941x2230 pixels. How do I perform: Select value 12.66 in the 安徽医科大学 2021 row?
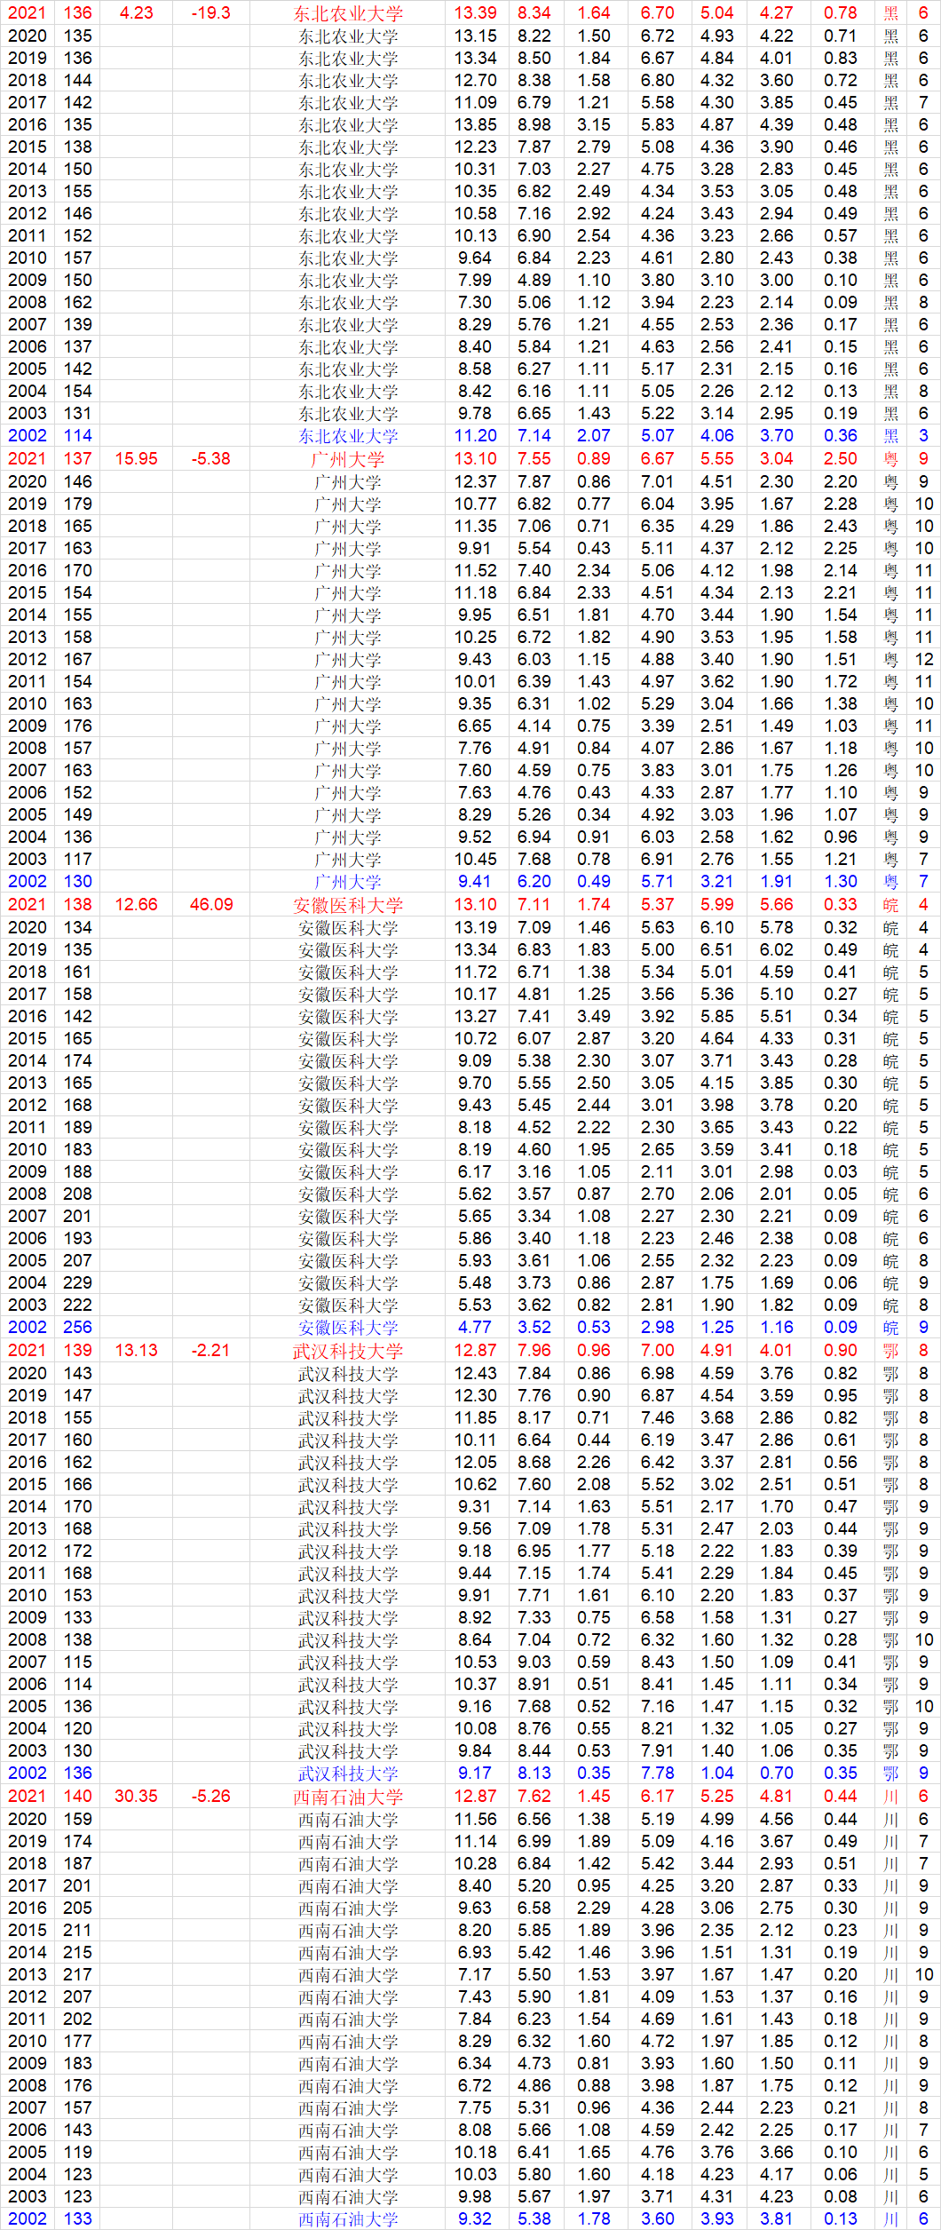[x=137, y=905]
